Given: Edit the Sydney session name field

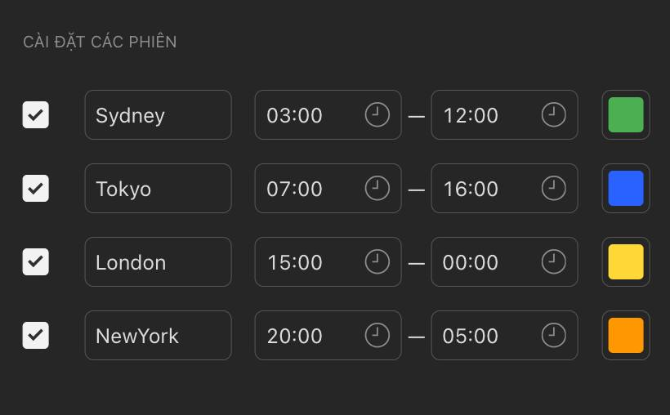Looking at the screenshot, I should coord(158,114).
